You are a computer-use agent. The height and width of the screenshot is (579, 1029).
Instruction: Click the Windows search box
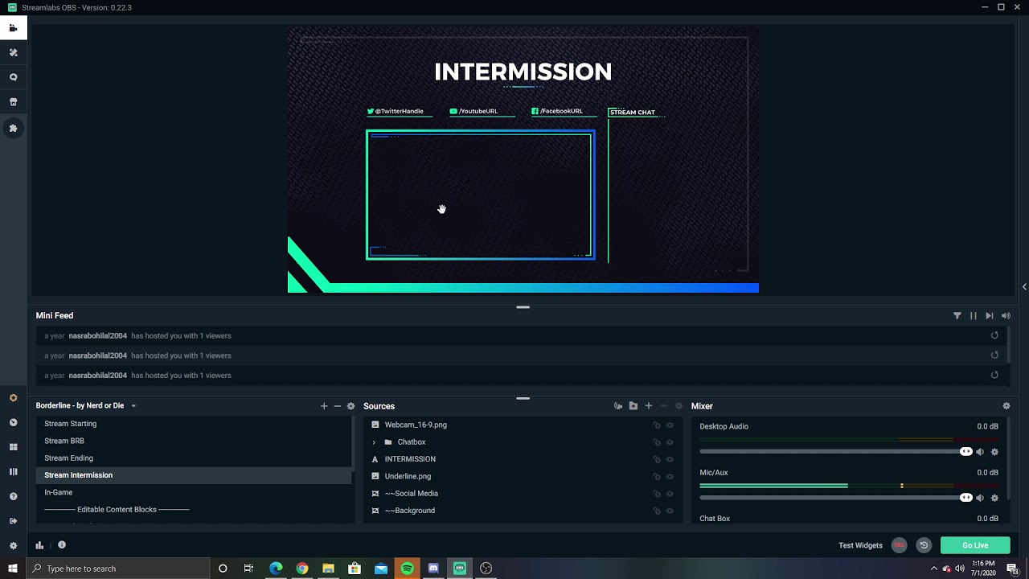click(x=119, y=569)
